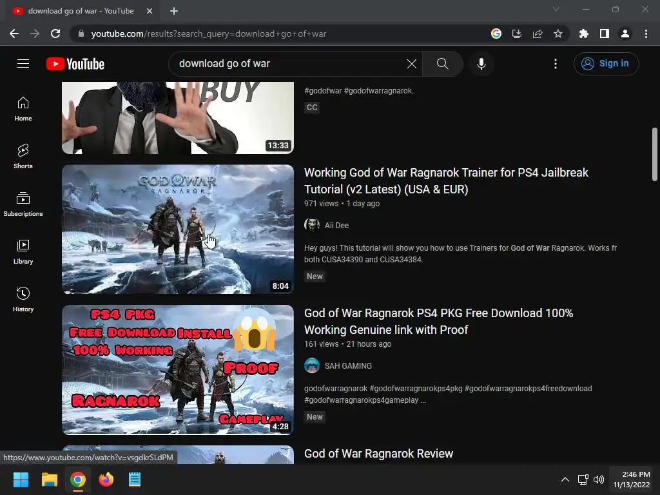This screenshot has width=660, height=495.
Task: Open the clock showing 2:46 PM
Action: (632, 480)
